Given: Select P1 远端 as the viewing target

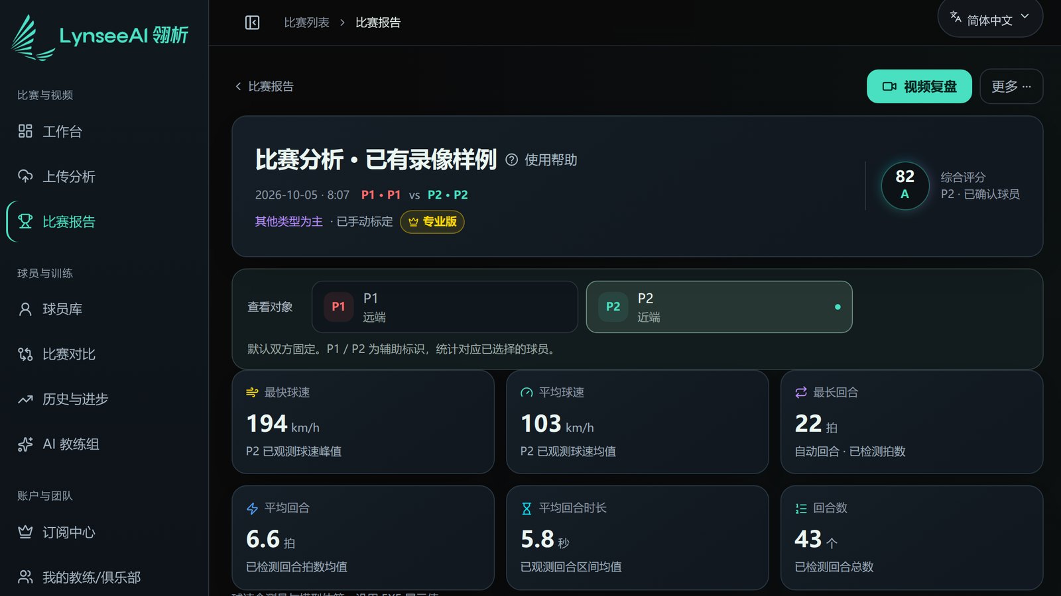Looking at the screenshot, I should 445,307.
